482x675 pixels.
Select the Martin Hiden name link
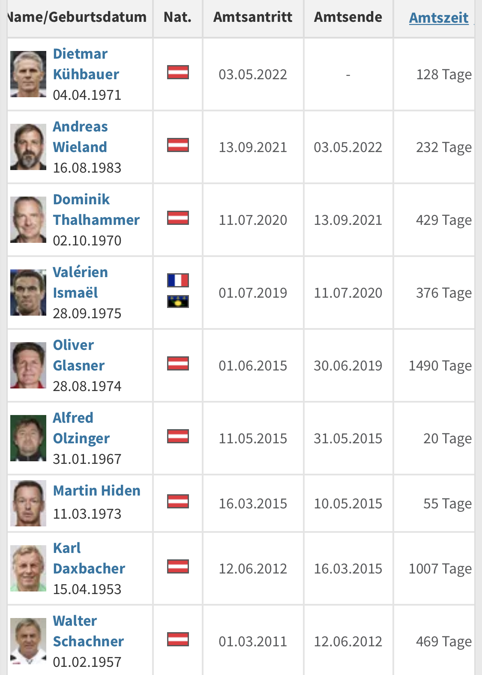click(96, 491)
